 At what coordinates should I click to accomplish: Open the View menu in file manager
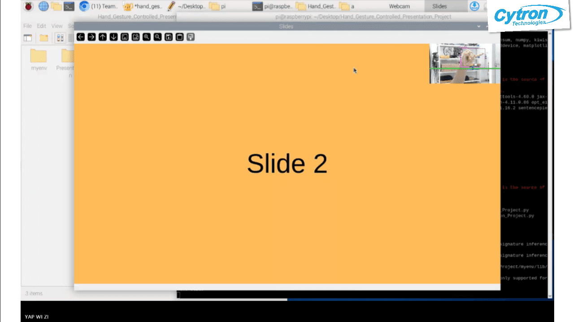pos(56,26)
